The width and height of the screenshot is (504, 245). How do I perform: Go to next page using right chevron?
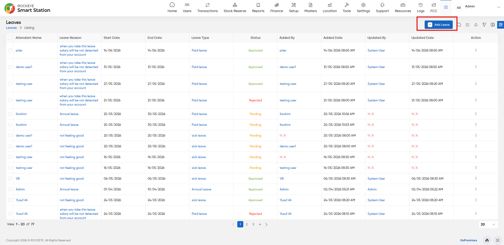coord(266,224)
